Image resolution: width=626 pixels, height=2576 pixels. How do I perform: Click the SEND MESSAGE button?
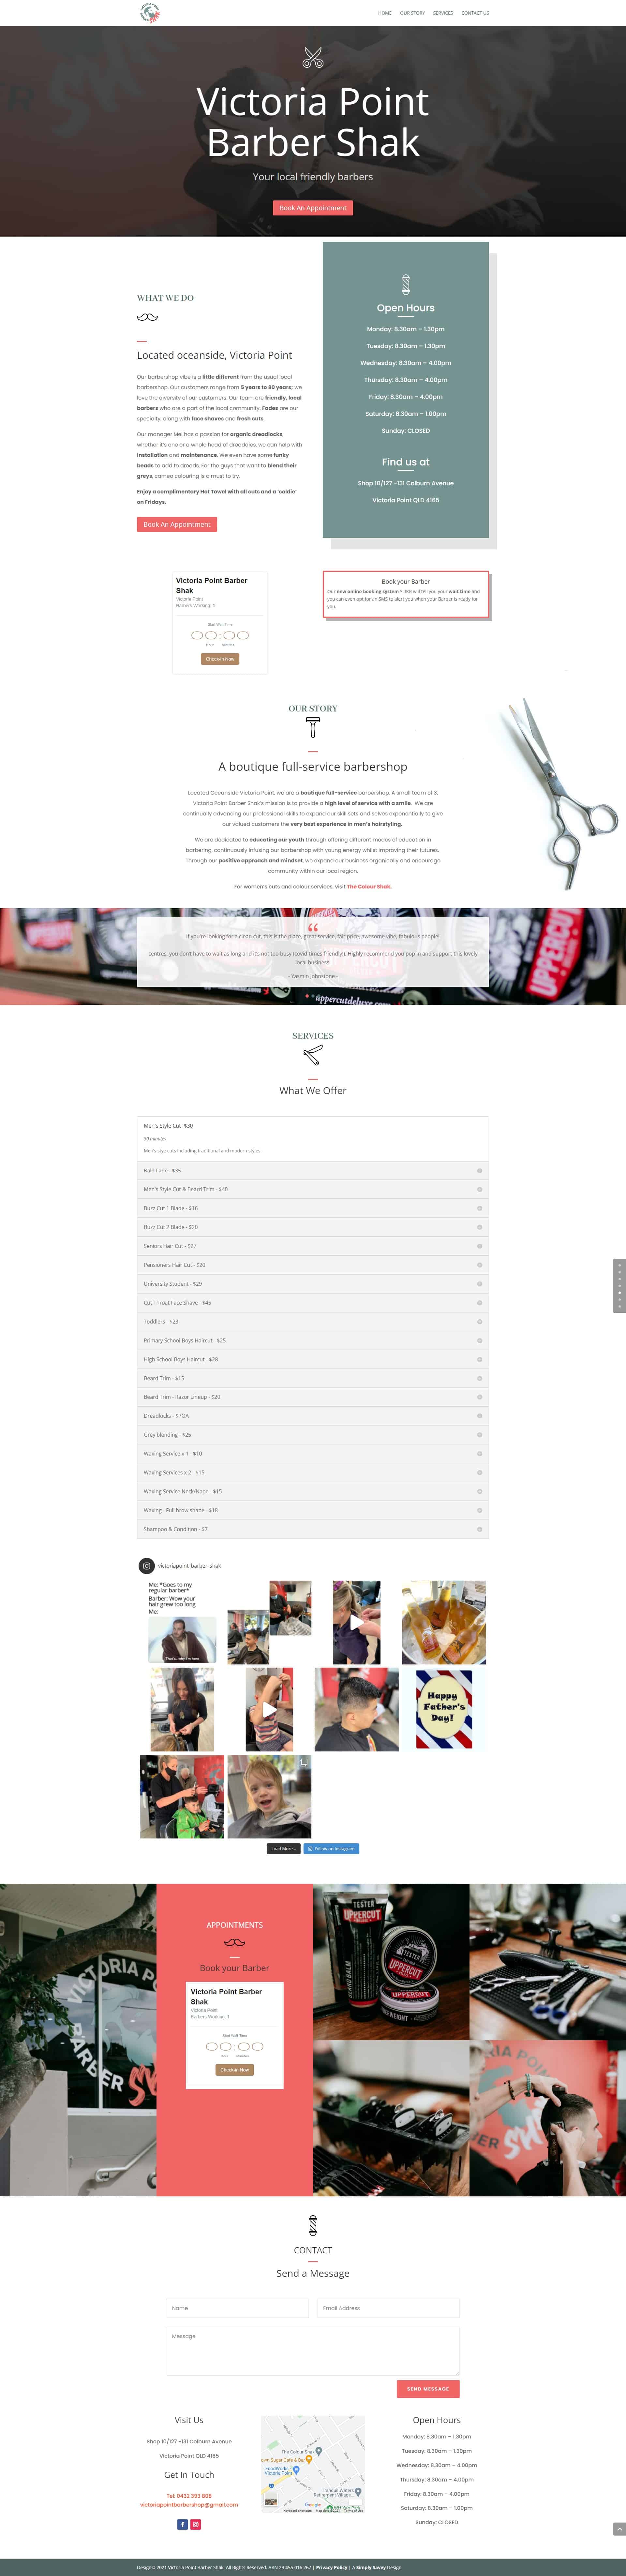(x=428, y=2389)
